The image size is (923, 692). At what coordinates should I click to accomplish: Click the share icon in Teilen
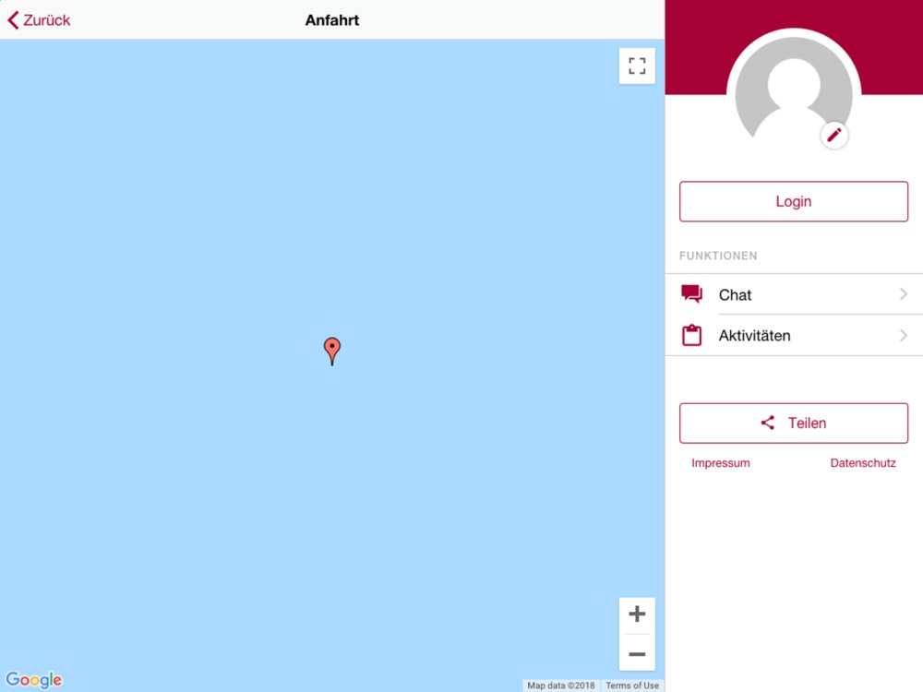(x=768, y=423)
